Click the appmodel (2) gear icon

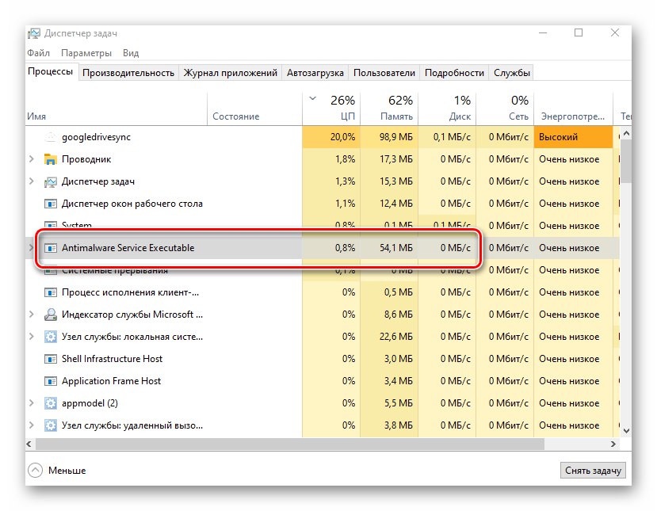click(50, 403)
